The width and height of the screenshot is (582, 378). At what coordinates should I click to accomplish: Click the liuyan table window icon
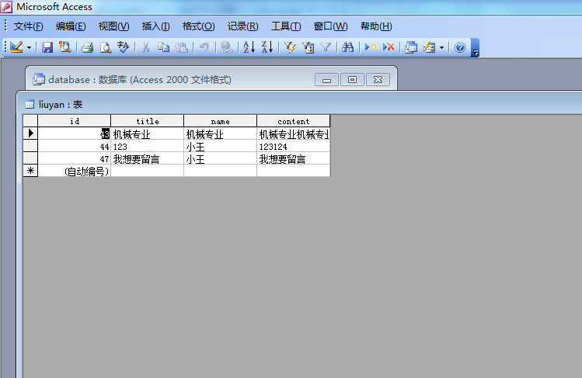point(30,105)
